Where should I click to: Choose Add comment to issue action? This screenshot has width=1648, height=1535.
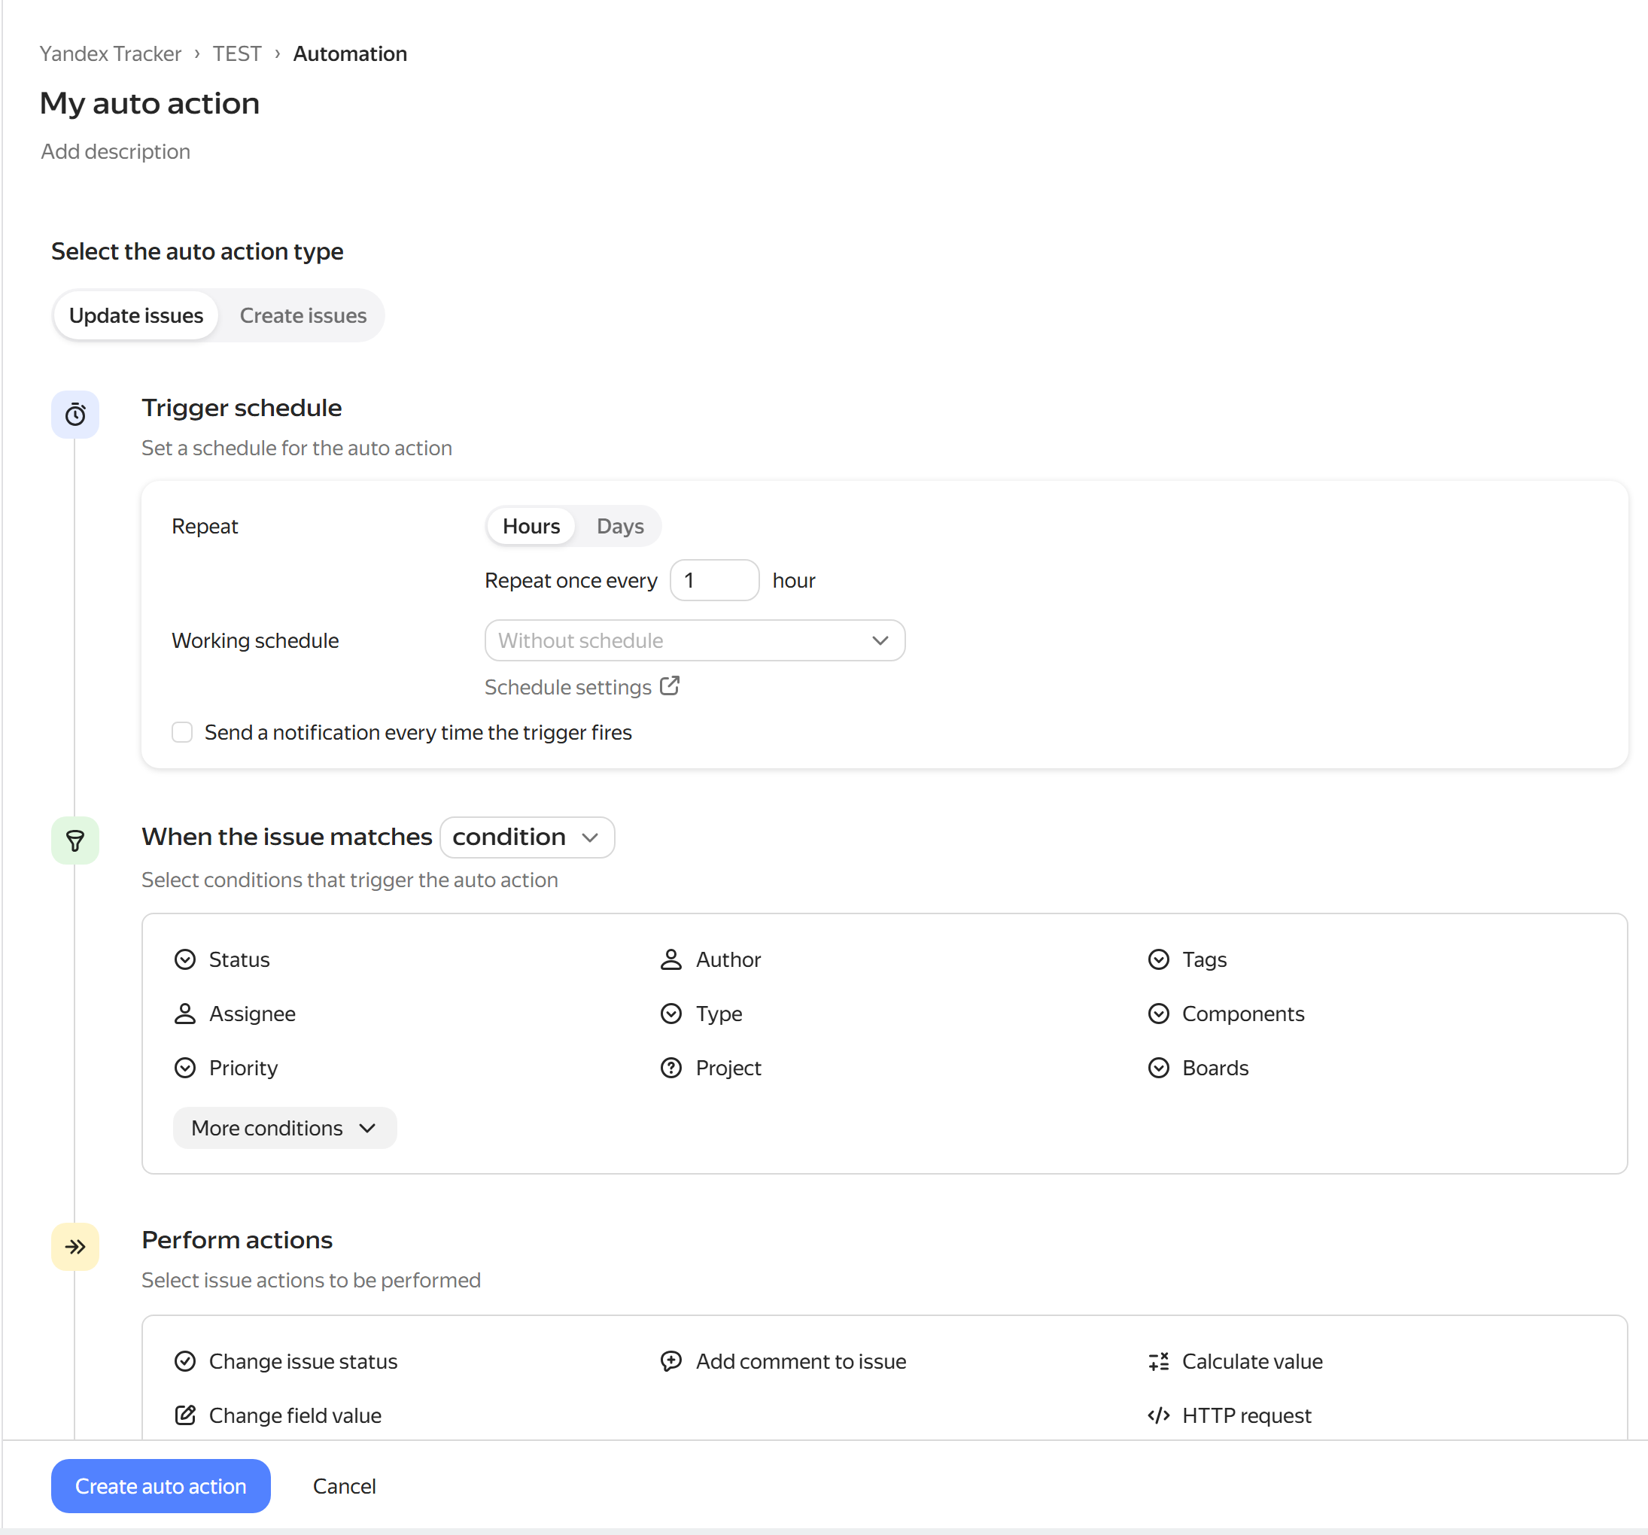[x=783, y=1361]
